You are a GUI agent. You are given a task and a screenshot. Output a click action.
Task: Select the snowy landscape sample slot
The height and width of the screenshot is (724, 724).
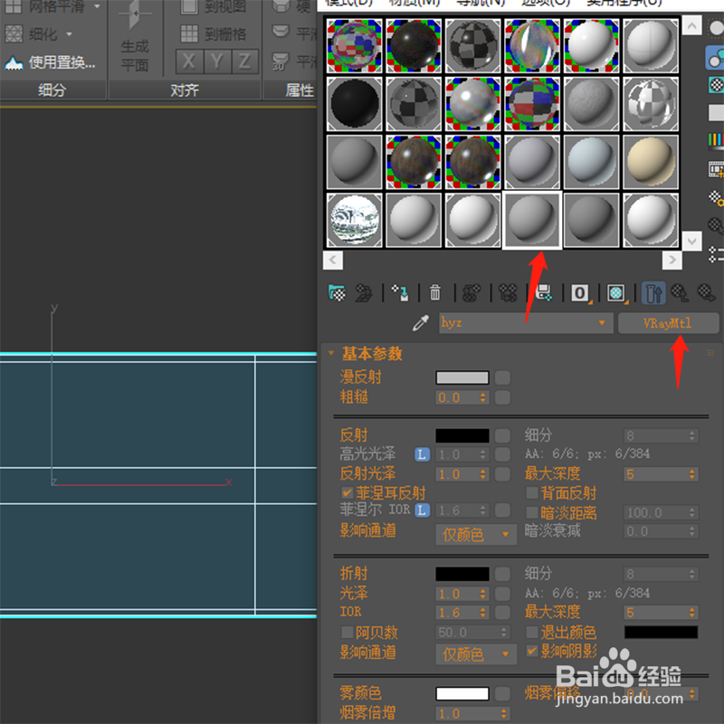354,220
